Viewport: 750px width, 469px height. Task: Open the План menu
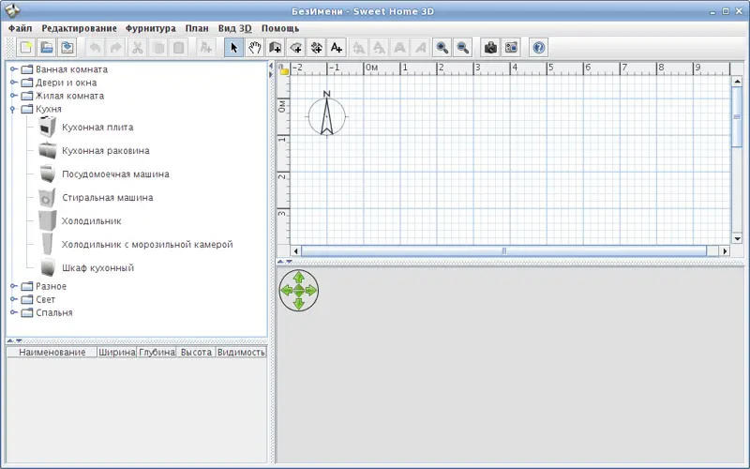pyautogui.click(x=197, y=28)
